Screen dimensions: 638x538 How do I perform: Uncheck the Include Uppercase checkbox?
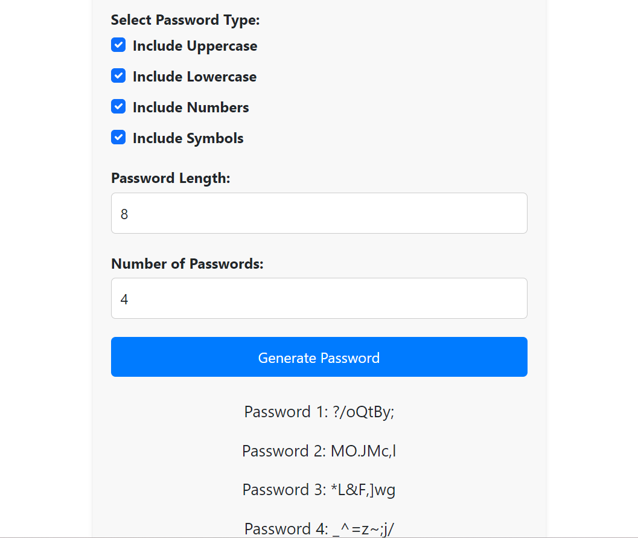(118, 45)
